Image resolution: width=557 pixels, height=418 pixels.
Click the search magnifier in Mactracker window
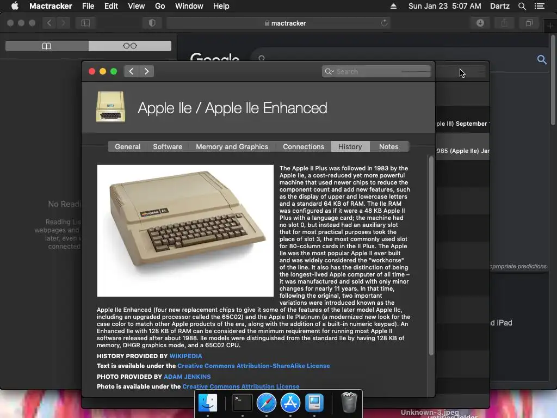coord(329,71)
